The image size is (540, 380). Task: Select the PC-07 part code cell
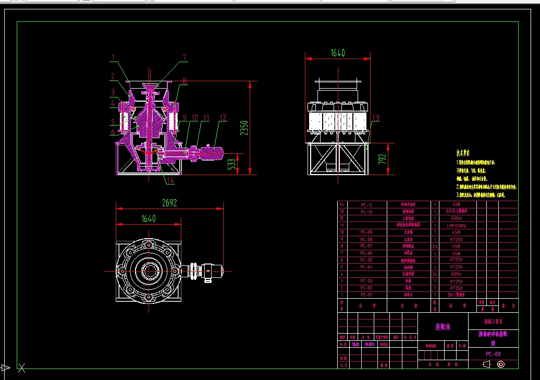(x=366, y=246)
